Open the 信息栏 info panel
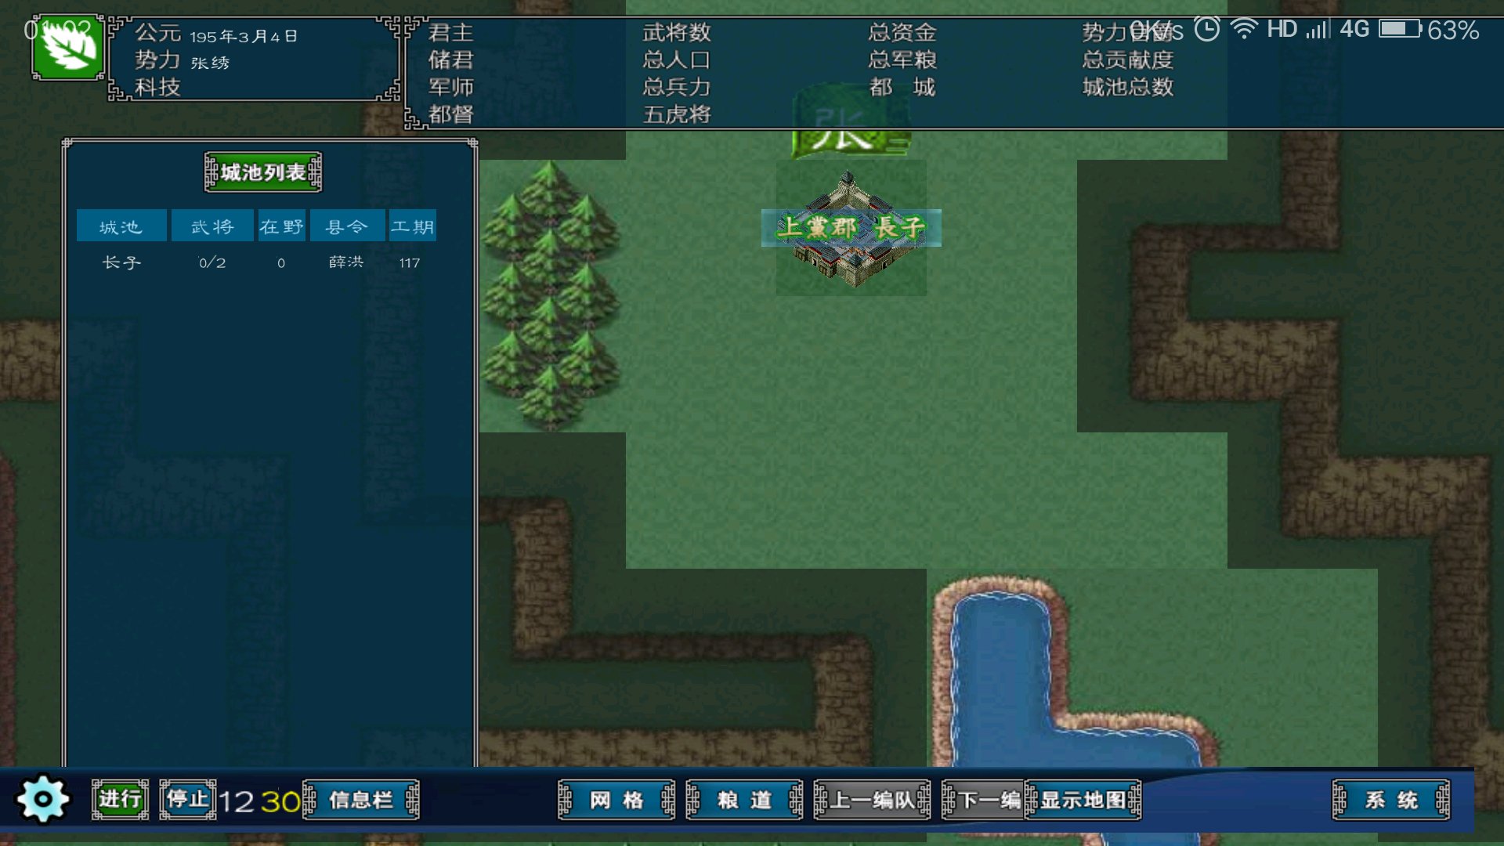 [361, 800]
